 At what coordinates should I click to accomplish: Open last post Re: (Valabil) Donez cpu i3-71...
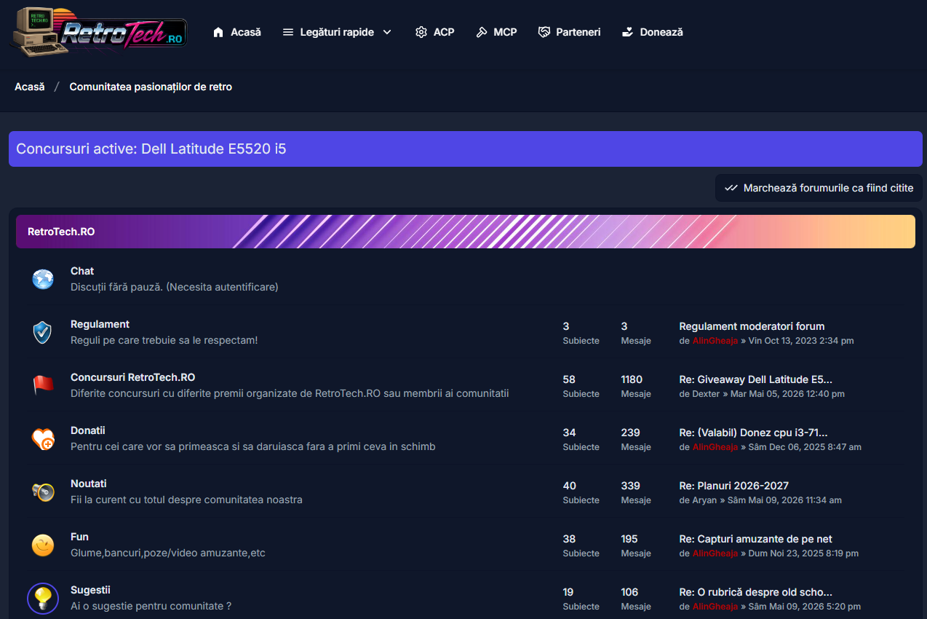click(x=753, y=433)
